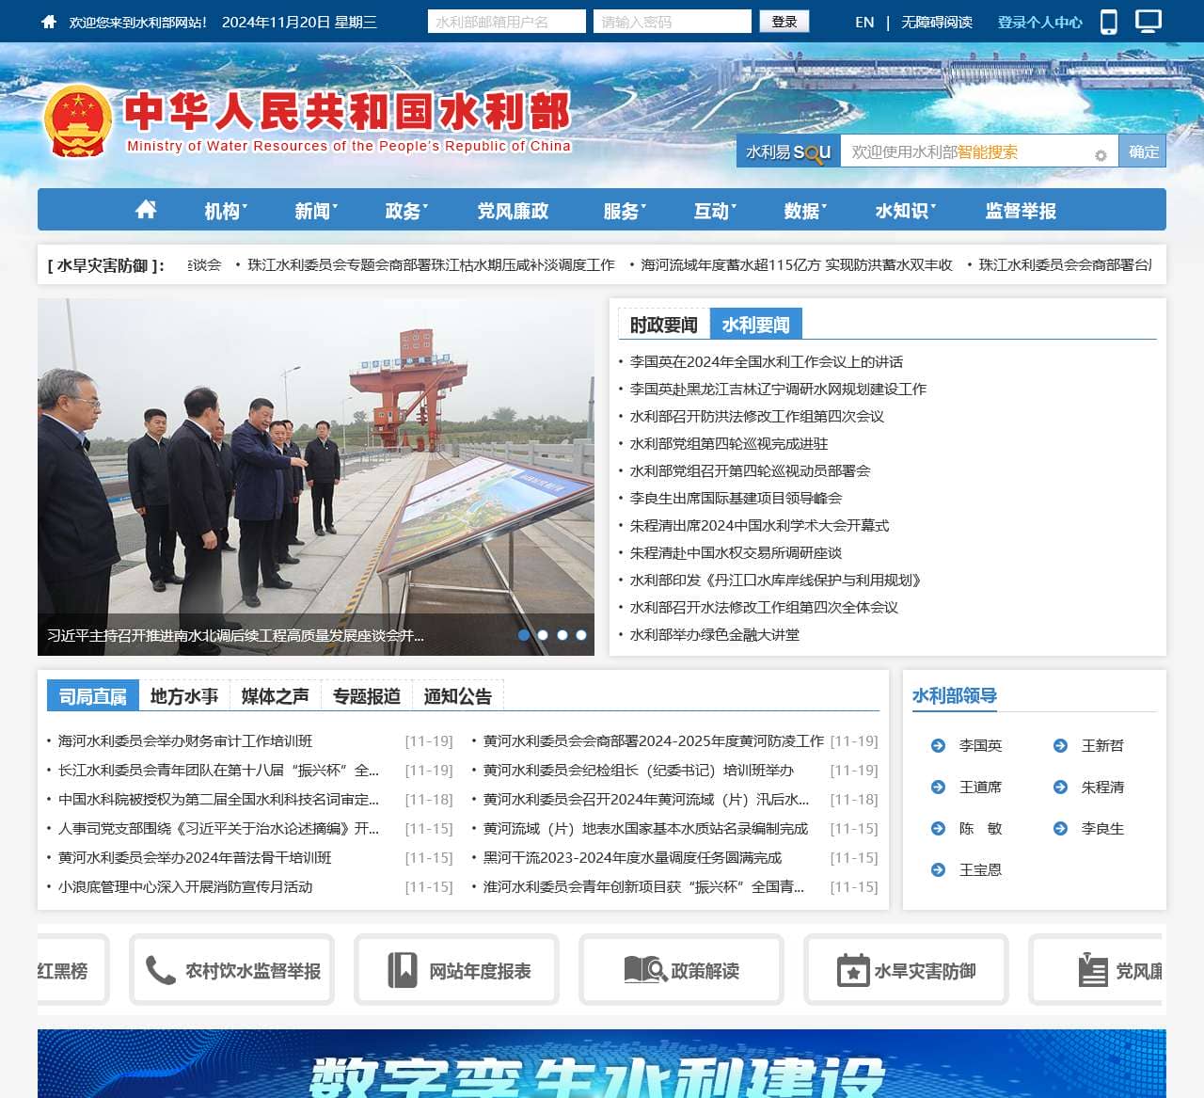Open search settings gear icon
This screenshot has width=1204, height=1098.
click(x=1101, y=155)
